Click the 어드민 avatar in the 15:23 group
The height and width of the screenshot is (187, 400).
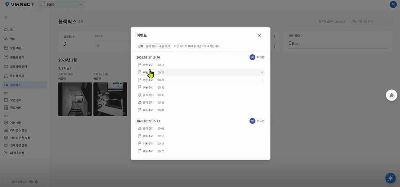point(252,121)
